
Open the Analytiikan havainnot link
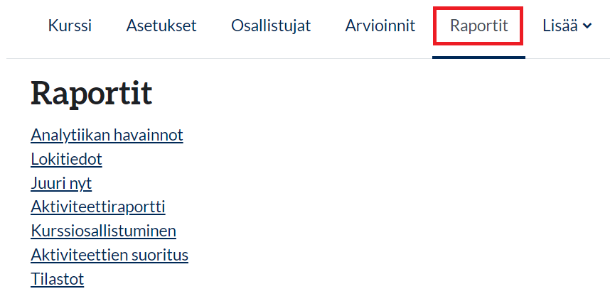[107, 135]
